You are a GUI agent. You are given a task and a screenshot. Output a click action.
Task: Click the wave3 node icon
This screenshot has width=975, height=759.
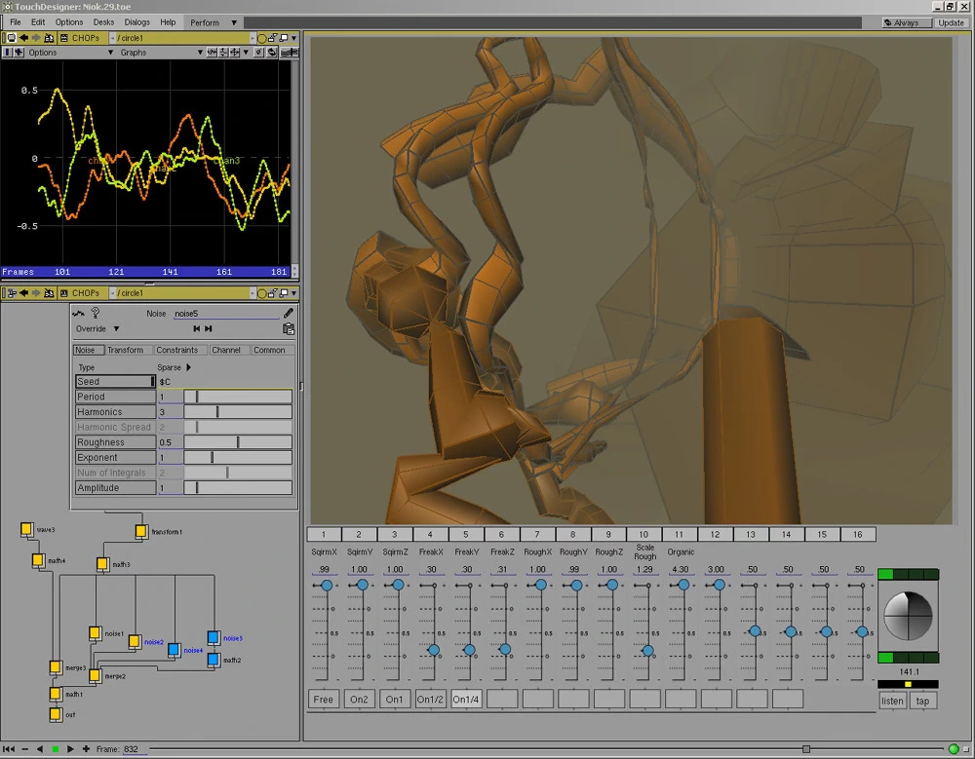coord(26,529)
